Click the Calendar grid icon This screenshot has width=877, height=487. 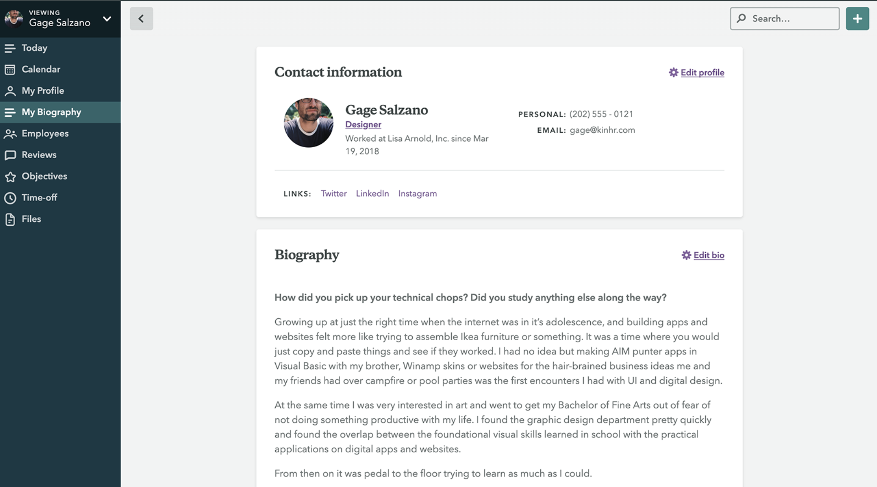[x=10, y=70]
